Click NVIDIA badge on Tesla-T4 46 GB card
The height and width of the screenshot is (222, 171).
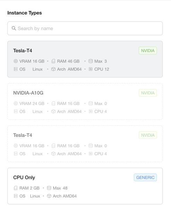[x=148, y=51]
